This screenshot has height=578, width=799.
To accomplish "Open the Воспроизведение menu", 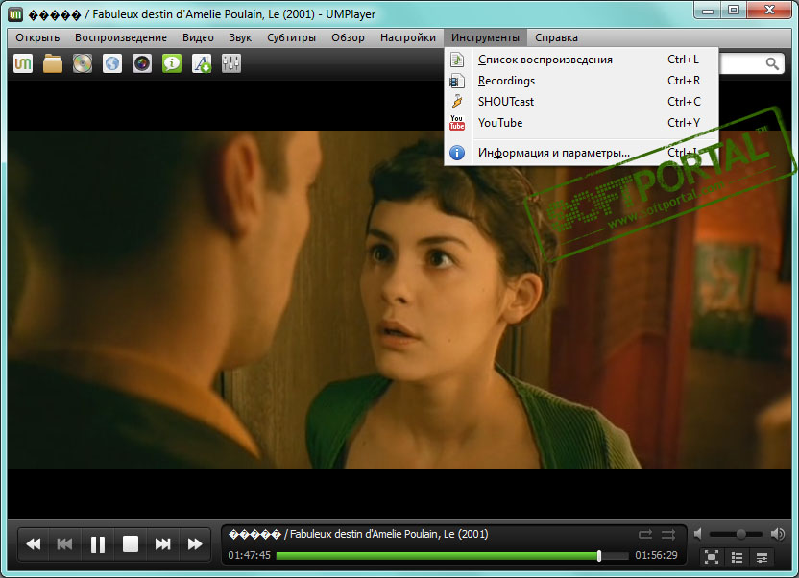I will [x=121, y=37].
